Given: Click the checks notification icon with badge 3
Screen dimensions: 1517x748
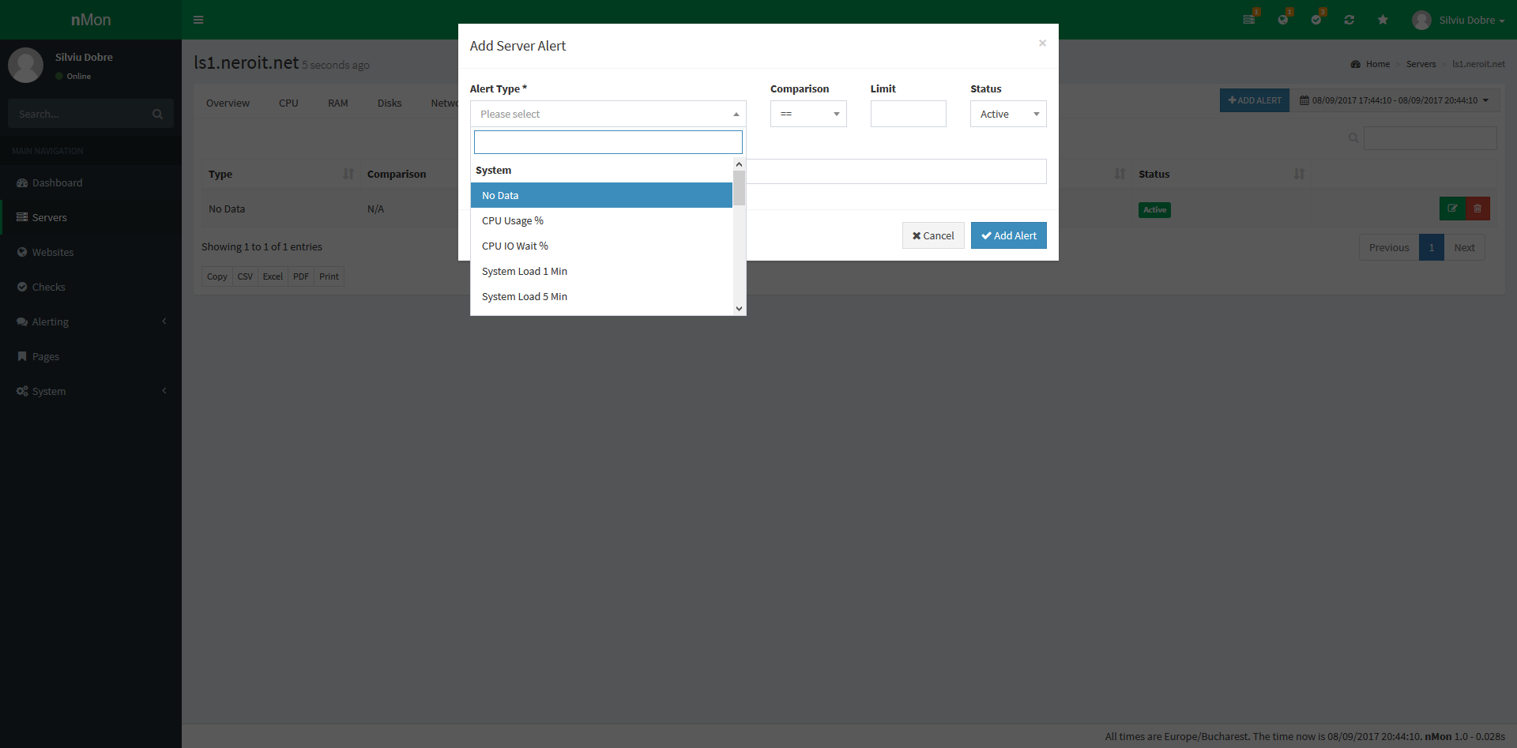Looking at the screenshot, I should tap(1316, 20).
